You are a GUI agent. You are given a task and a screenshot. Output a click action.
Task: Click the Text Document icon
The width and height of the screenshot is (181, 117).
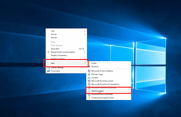[x=89, y=91]
